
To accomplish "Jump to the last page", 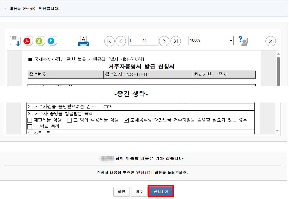I will coord(176,41).
